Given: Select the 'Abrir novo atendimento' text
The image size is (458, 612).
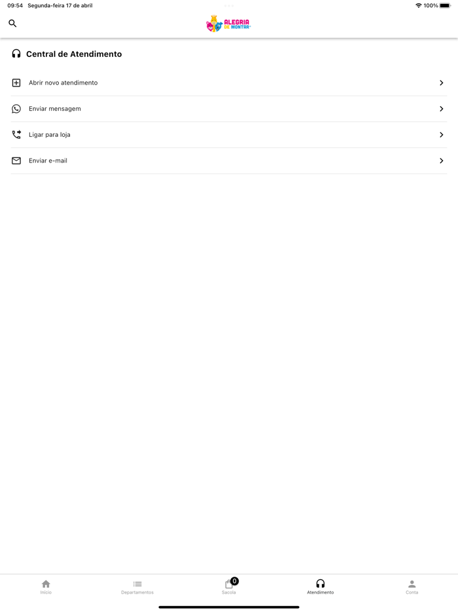Looking at the screenshot, I should click(63, 83).
